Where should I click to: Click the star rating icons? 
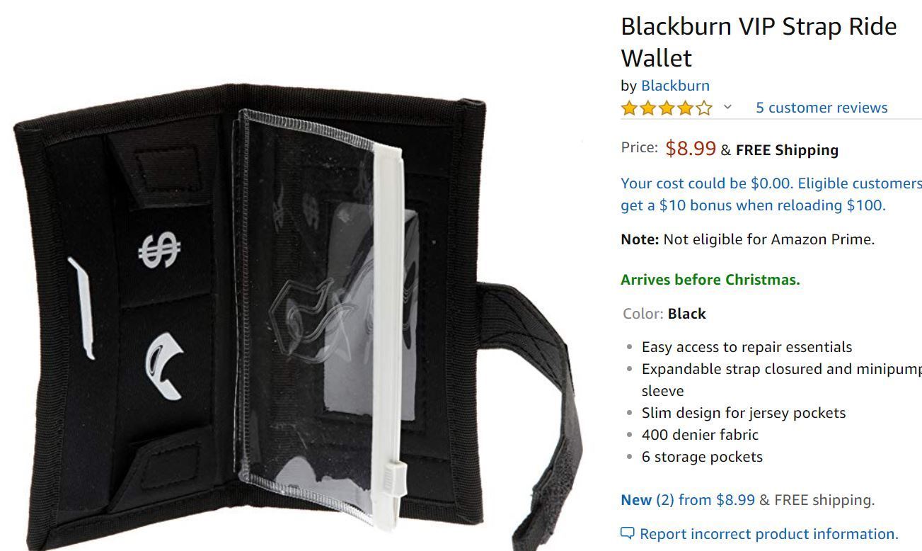pos(667,108)
